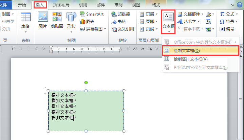Switch to the 引用 tab
The image size is (244, 140).
point(83,5)
